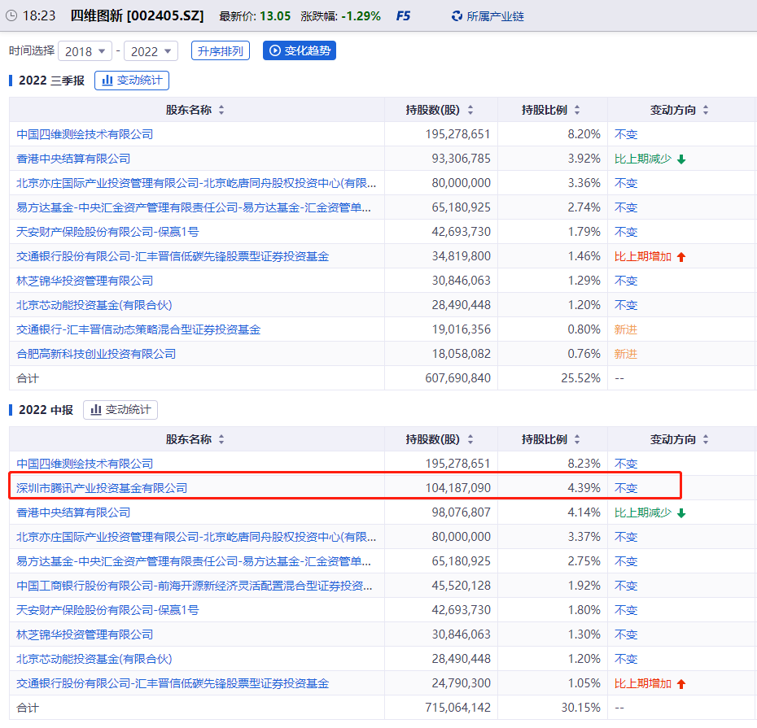Sort 2022 中报 table by 变动方向 column

pos(706,439)
